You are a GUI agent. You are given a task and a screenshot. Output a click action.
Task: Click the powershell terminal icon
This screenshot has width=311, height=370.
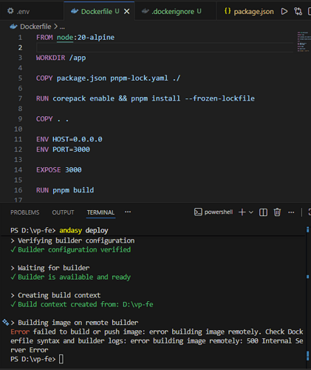click(198, 212)
